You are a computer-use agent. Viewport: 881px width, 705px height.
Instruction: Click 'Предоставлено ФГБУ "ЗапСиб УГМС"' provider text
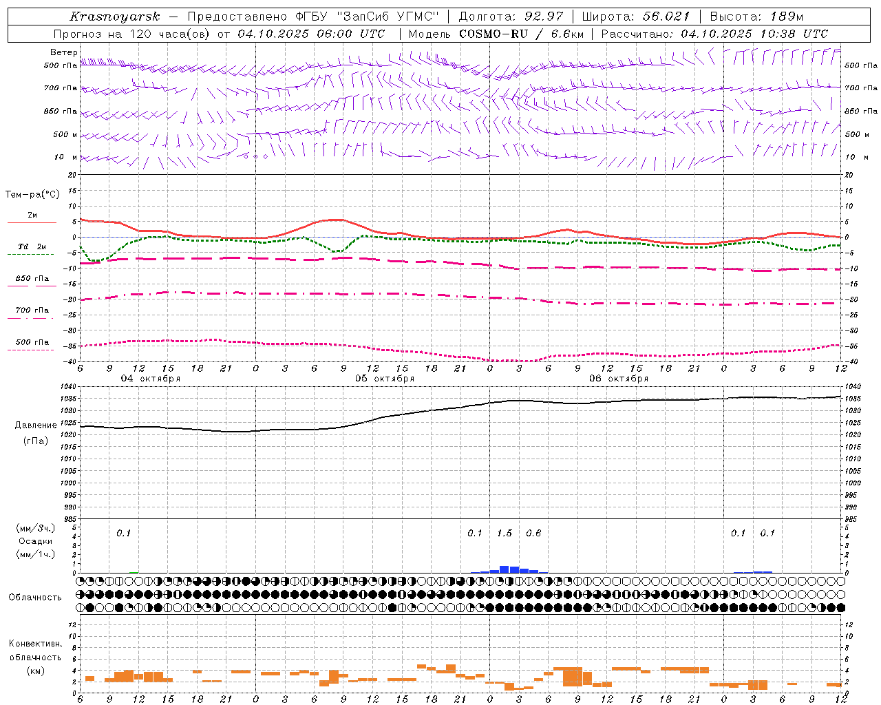(x=313, y=17)
